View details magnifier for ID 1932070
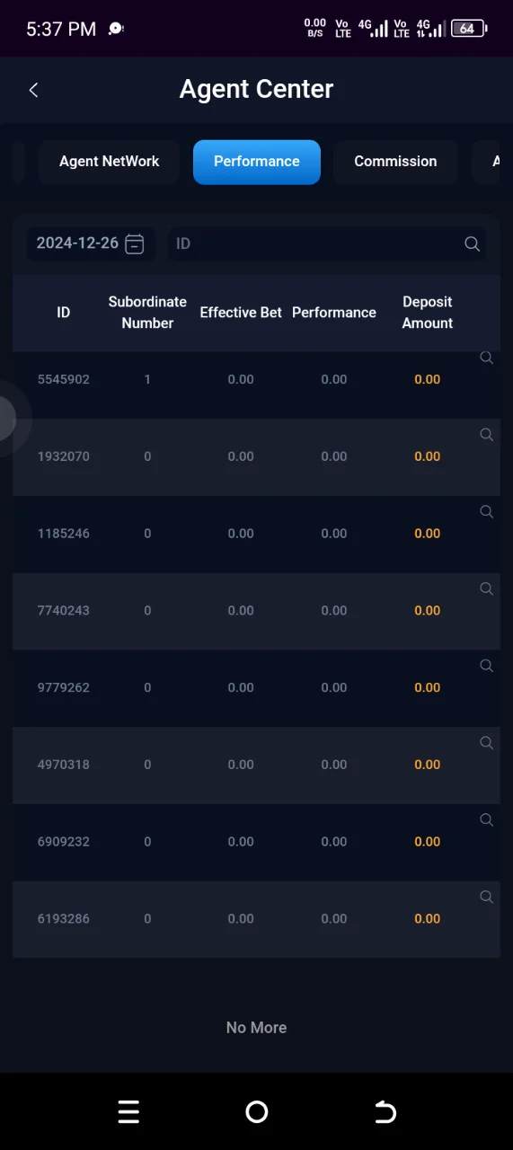 click(486, 435)
